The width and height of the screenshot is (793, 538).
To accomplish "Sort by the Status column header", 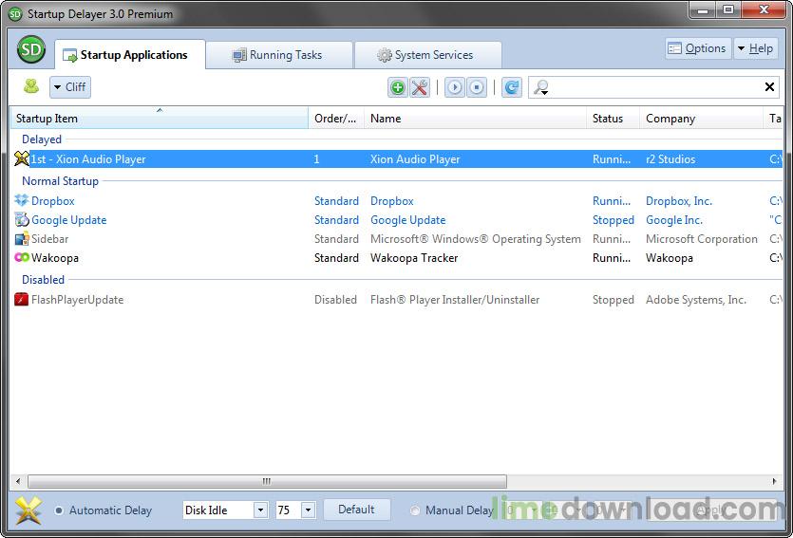I will pos(613,119).
